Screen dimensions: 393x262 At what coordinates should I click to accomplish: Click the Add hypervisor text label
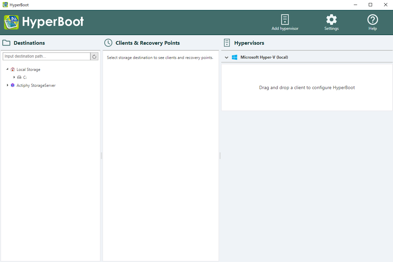coord(285,28)
